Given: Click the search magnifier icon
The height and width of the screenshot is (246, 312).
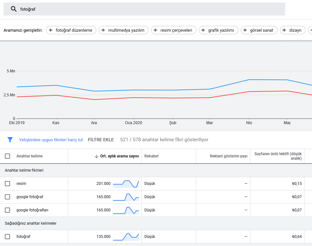Looking at the screenshot, I should pos(14,9).
